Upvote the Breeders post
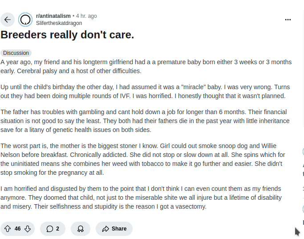The image size is (304, 239). [x=8, y=229]
